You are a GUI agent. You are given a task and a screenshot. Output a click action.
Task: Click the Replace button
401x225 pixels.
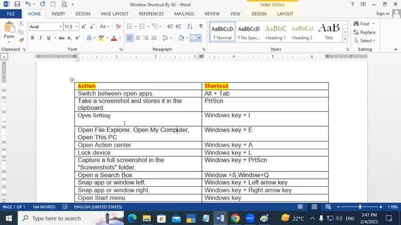pyautogui.click(x=365, y=32)
